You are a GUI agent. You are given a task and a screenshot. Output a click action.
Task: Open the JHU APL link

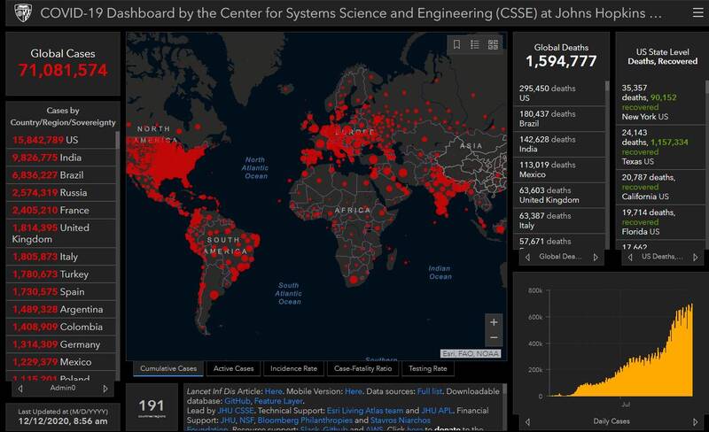coord(437,410)
